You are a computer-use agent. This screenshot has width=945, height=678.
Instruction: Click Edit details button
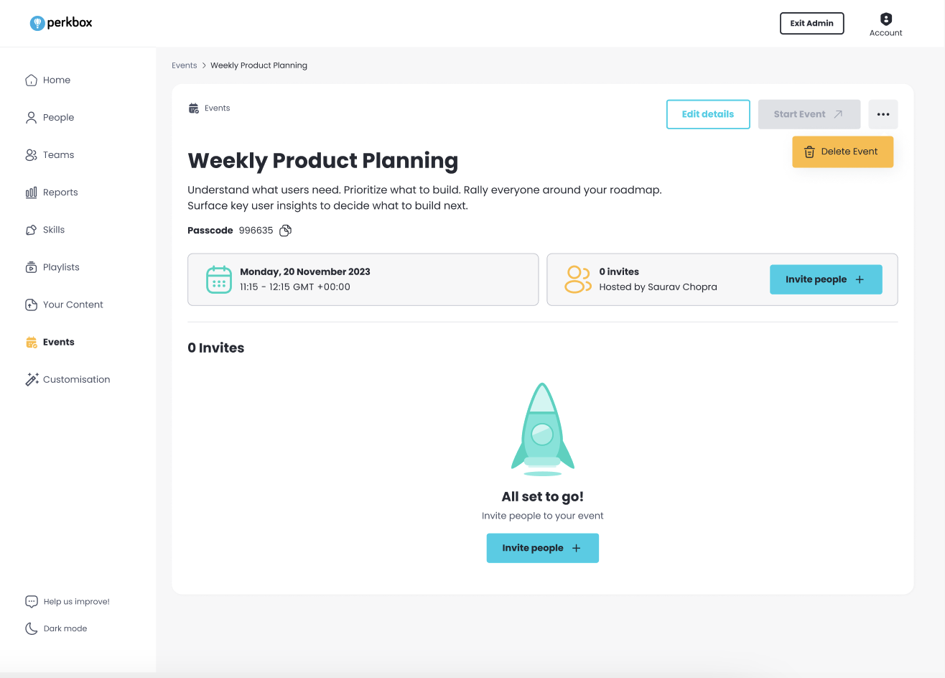[708, 114]
